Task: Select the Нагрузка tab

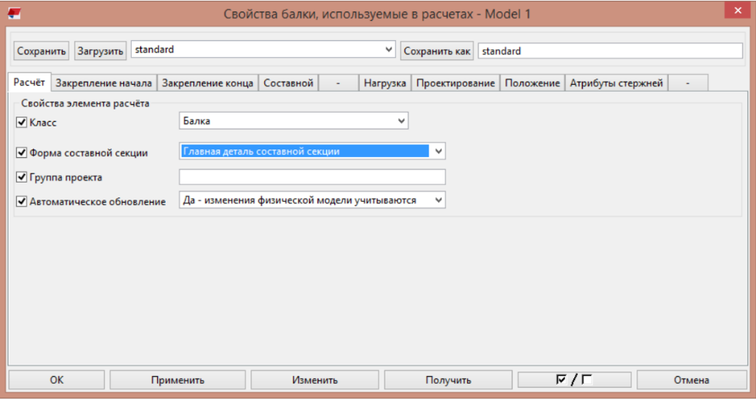Action: 385,83
